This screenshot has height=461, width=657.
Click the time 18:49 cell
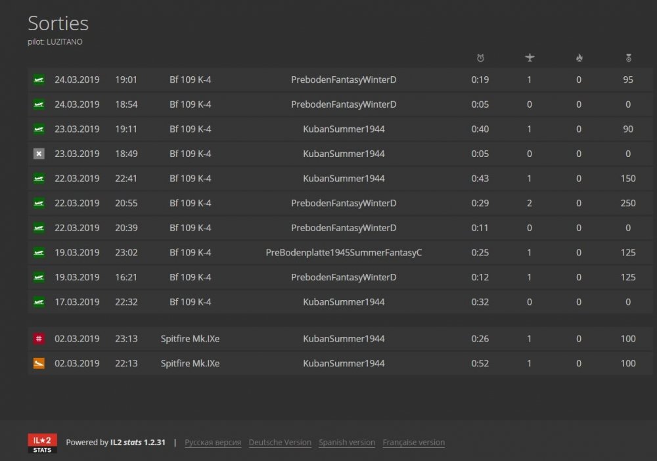pos(126,154)
